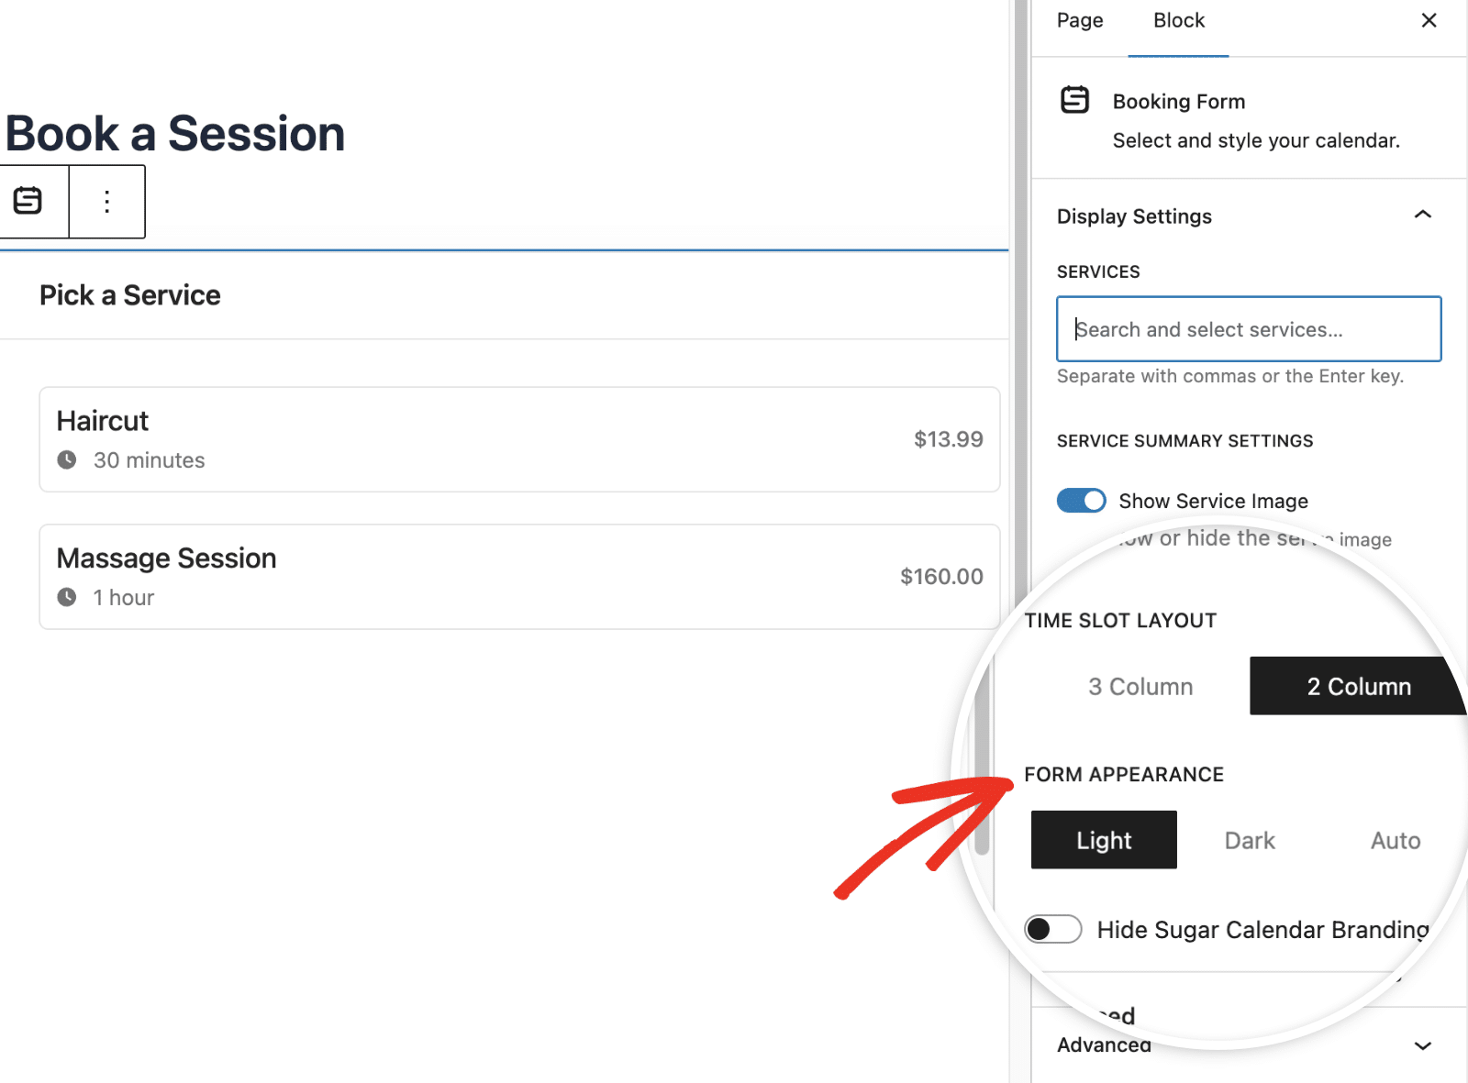
Task: Select the 2 Column layout option
Action: pos(1359,686)
